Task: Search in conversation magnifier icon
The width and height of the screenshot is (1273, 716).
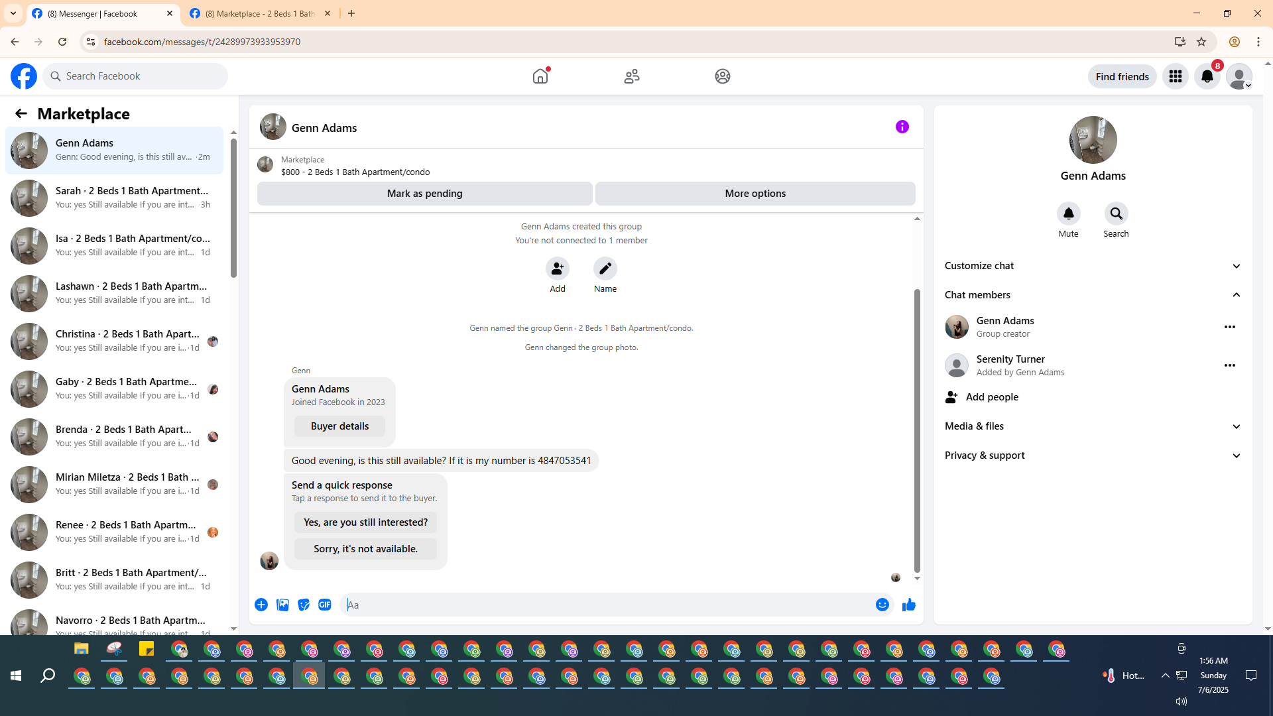Action: pos(1116,214)
